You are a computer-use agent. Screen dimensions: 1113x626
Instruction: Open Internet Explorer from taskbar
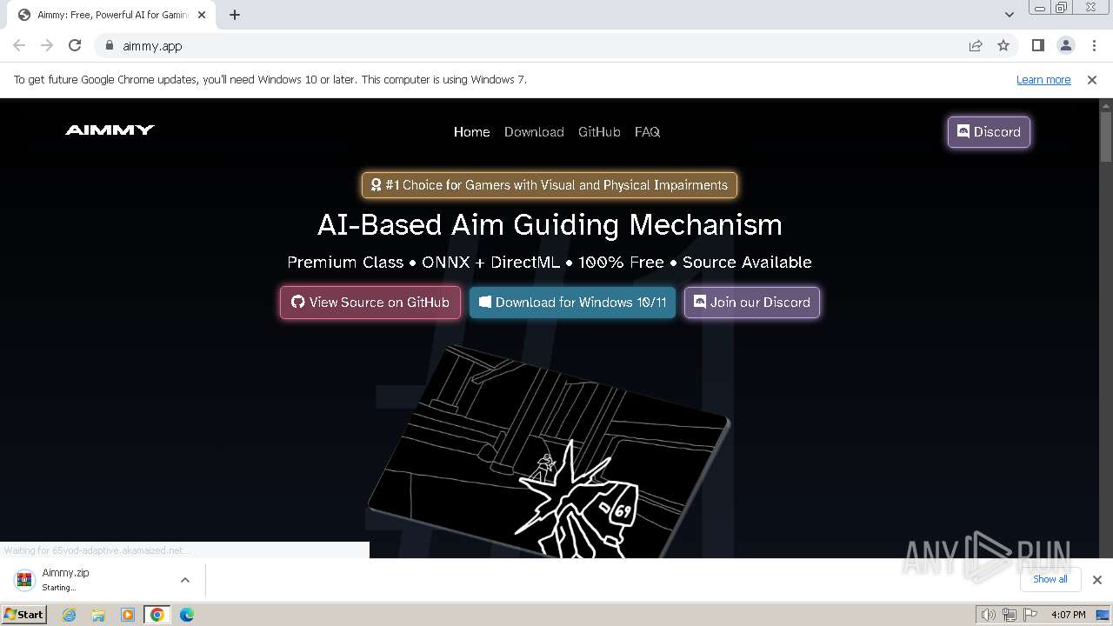pos(70,615)
